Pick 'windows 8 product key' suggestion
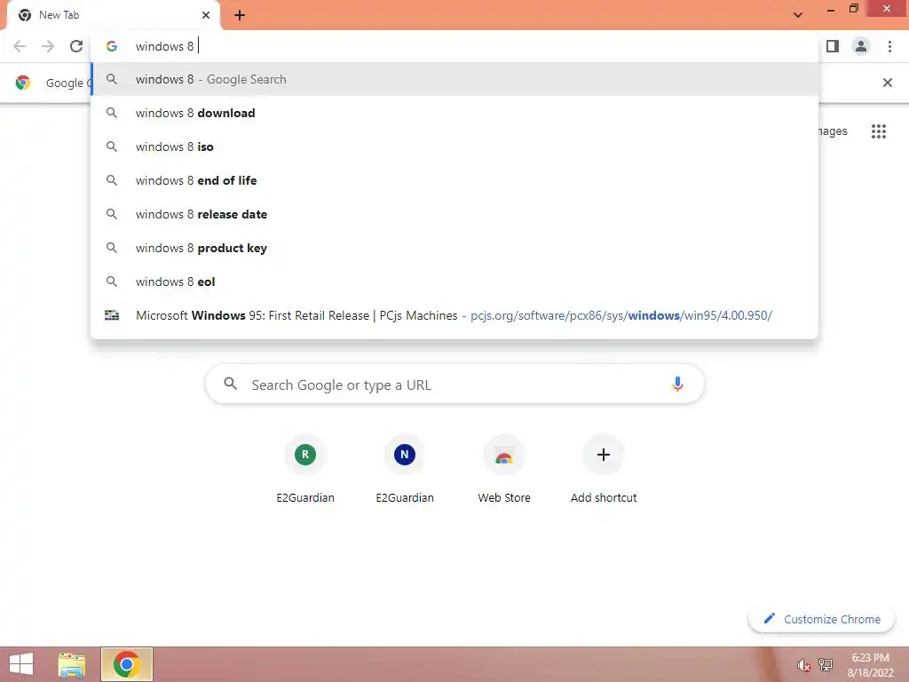 coord(454,248)
